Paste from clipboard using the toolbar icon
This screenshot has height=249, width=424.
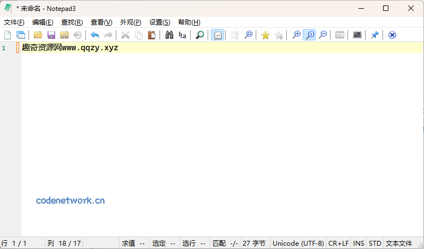tap(152, 35)
